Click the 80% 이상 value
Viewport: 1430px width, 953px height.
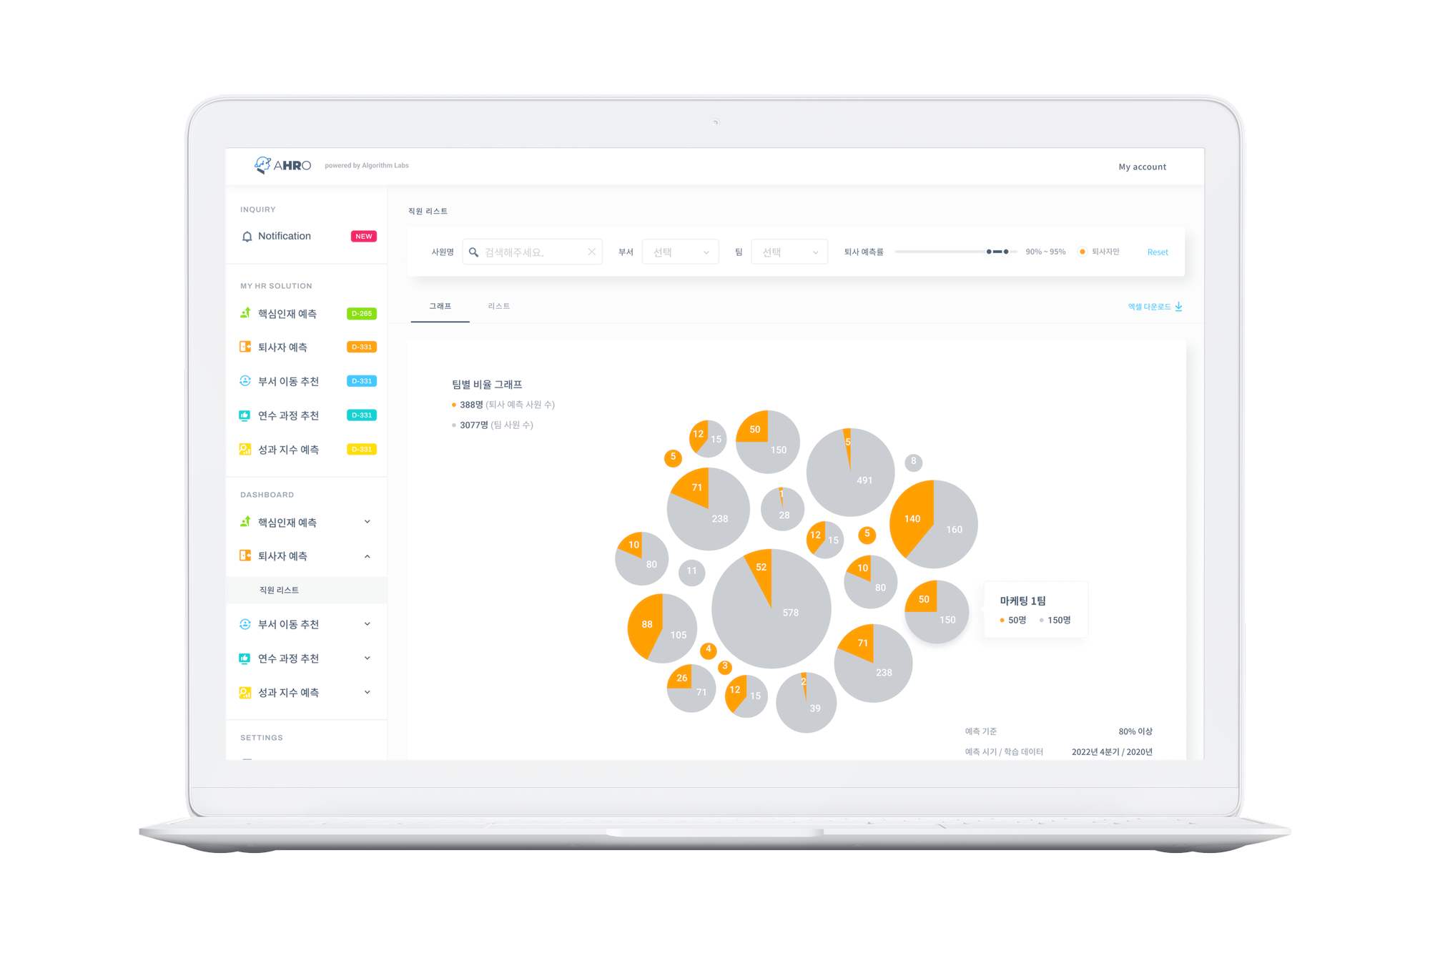click(x=1135, y=731)
